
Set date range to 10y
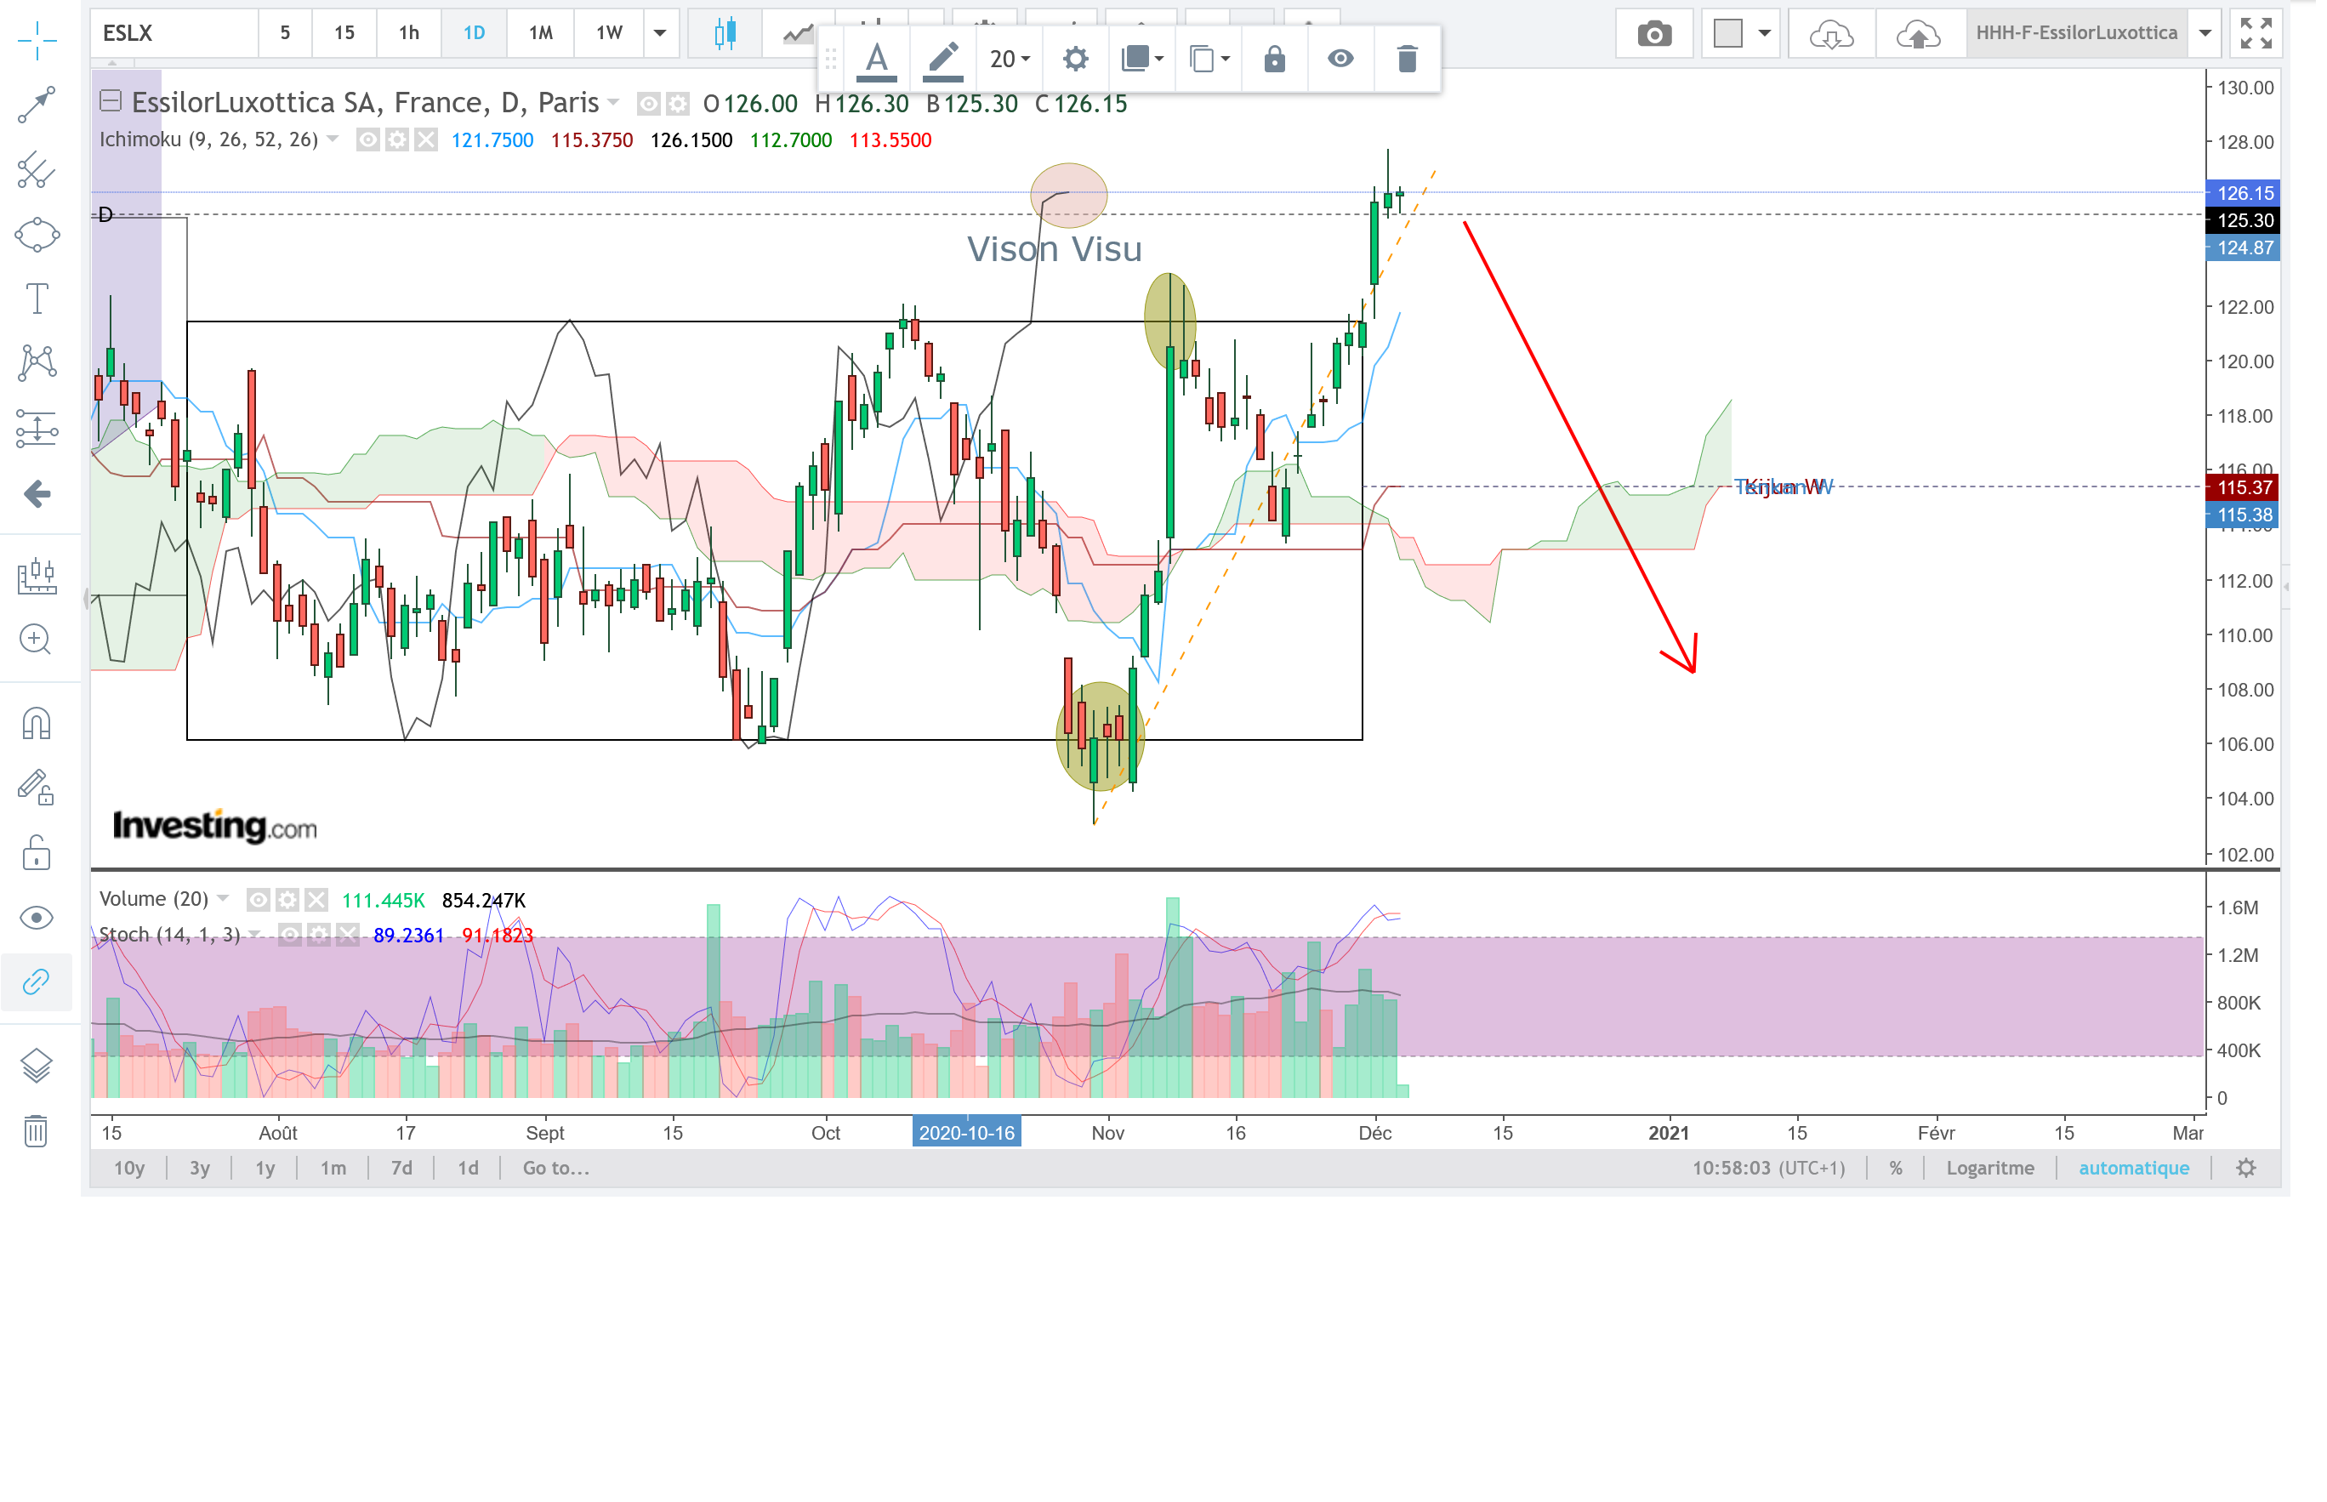point(130,1168)
